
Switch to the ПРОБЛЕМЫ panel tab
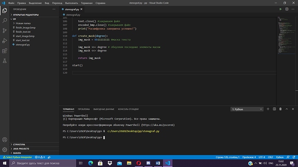(x=84, y=109)
